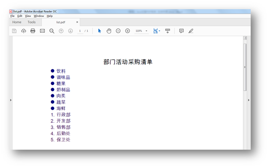Open the fit page options dropdown arrow
Image resolution: width=269 pixels, height=168 pixels.
click(160, 31)
